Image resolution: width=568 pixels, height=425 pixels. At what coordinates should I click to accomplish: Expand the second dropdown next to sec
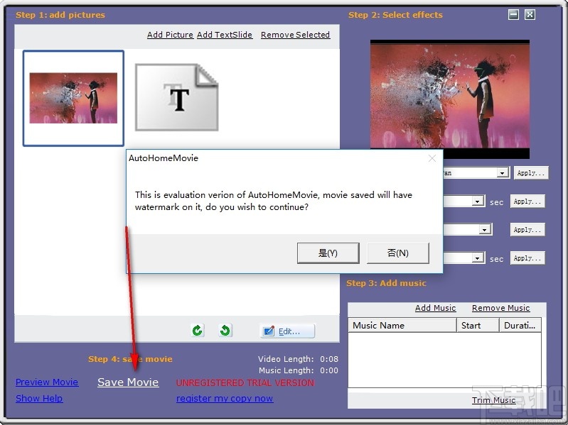tap(478, 202)
